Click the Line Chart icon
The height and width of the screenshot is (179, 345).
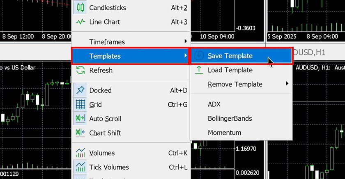click(80, 22)
